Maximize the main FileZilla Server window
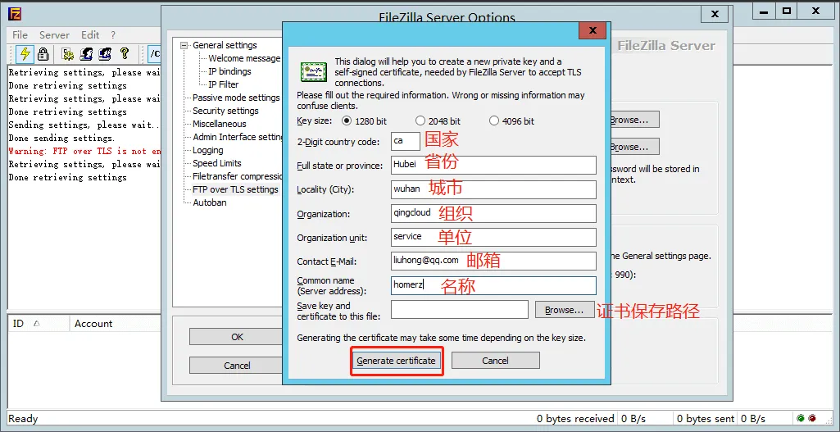840x432 pixels. coord(787,11)
